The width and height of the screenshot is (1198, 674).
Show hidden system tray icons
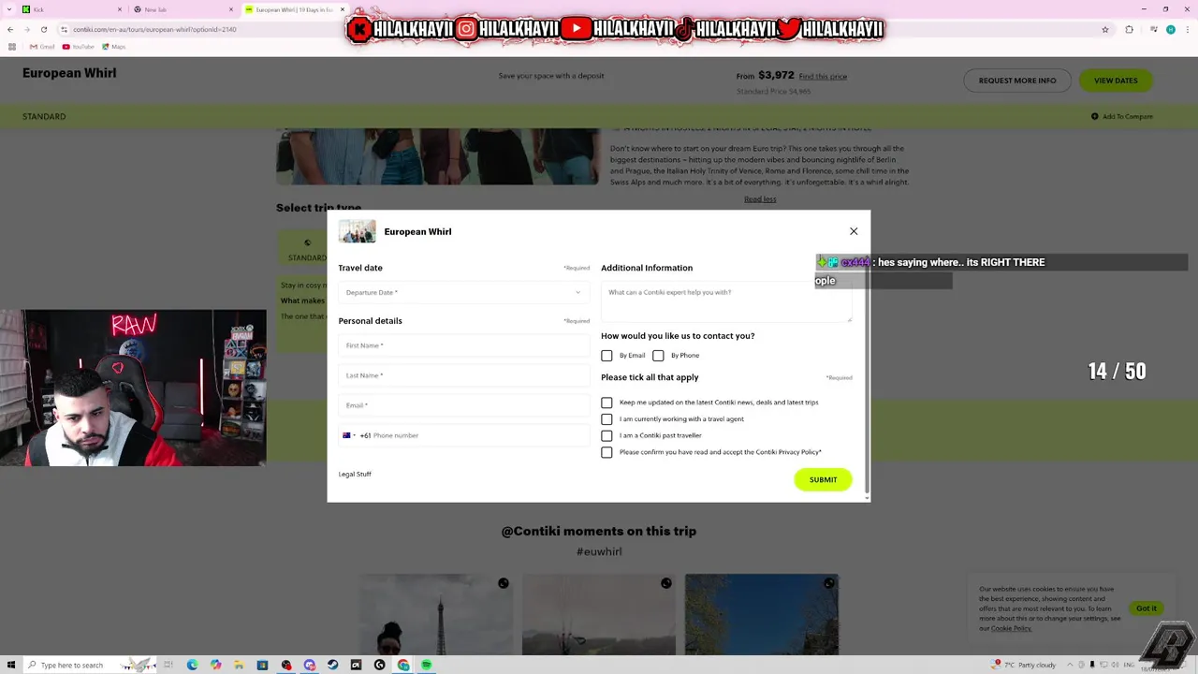pyautogui.click(x=1070, y=665)
